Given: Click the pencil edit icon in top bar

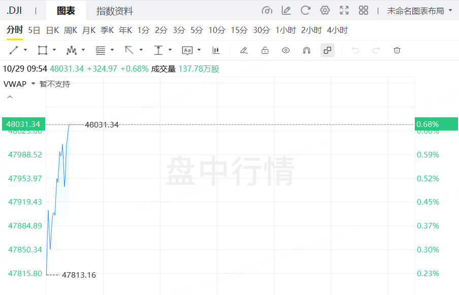Looking at the screenshot, I should tap(286, 10).
